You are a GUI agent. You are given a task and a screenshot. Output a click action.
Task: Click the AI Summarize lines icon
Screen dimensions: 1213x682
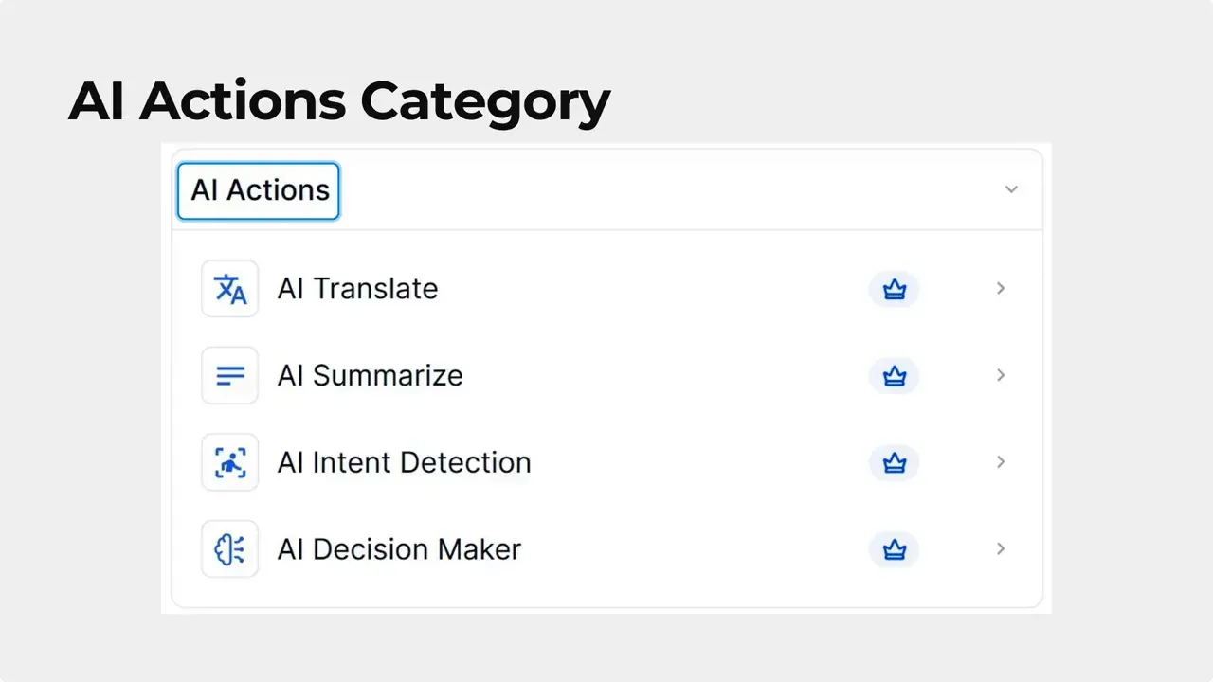click(x=229, y=375)
